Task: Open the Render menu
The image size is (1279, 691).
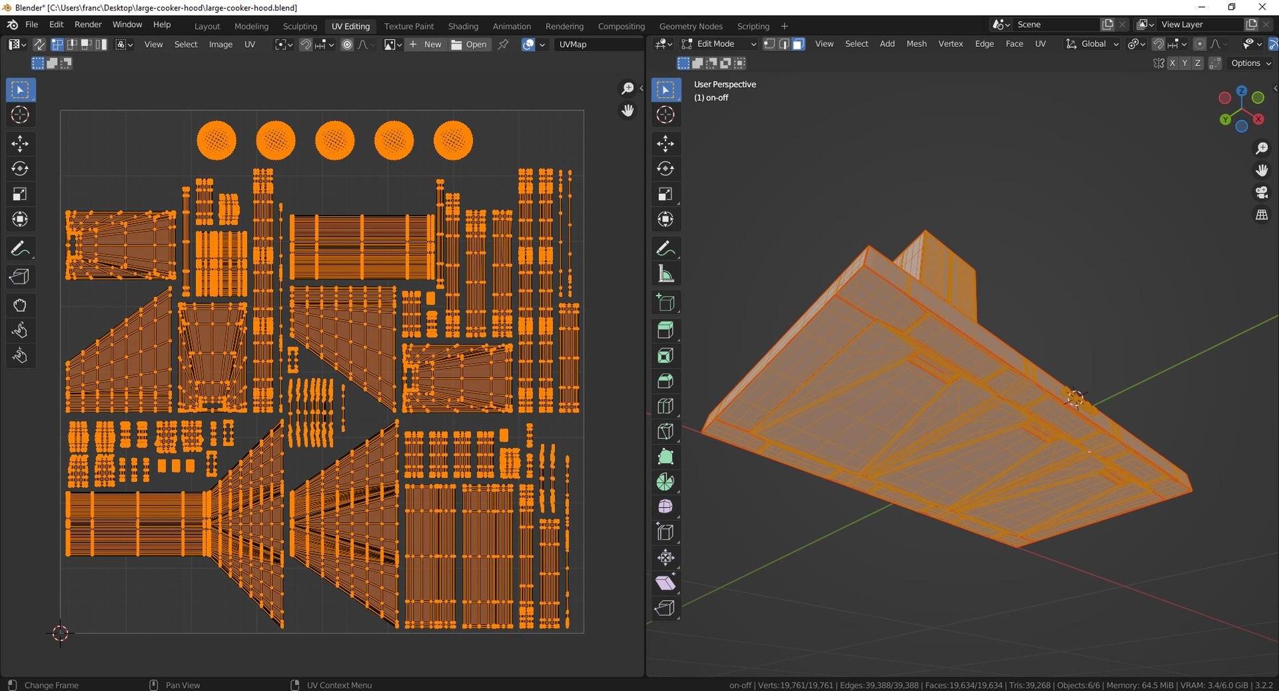Action: tap(88, 25)
